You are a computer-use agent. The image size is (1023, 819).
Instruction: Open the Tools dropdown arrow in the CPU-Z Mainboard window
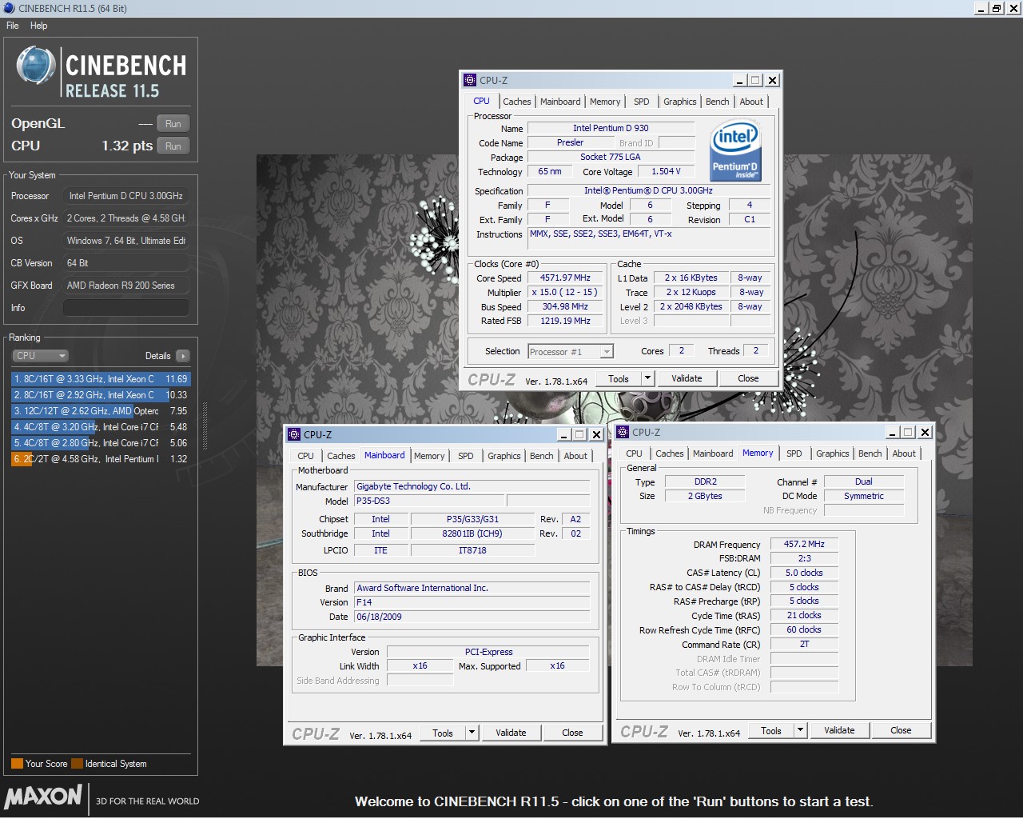(472, 733)
